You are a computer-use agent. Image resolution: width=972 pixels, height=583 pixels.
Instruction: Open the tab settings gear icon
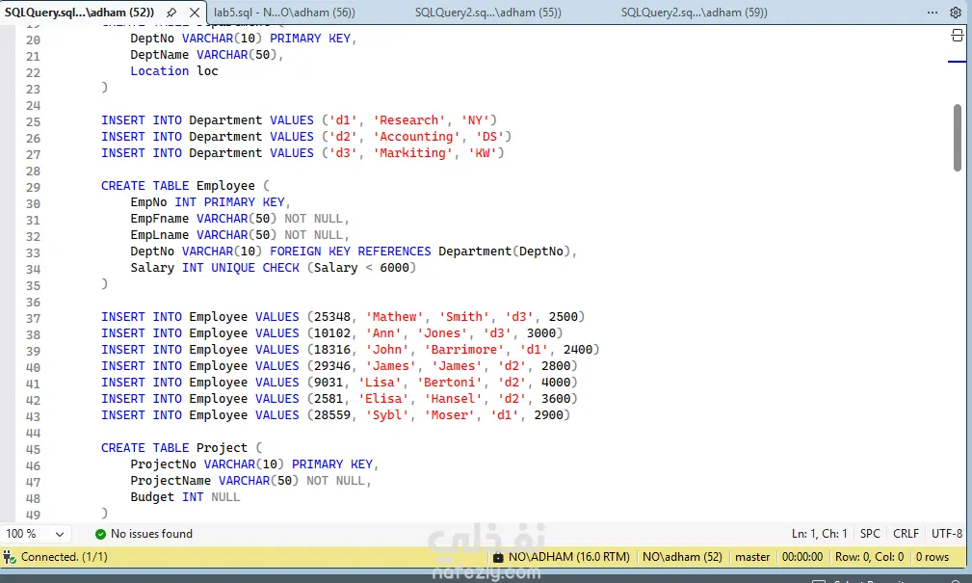pyautogui.click(x=956, y=13)
